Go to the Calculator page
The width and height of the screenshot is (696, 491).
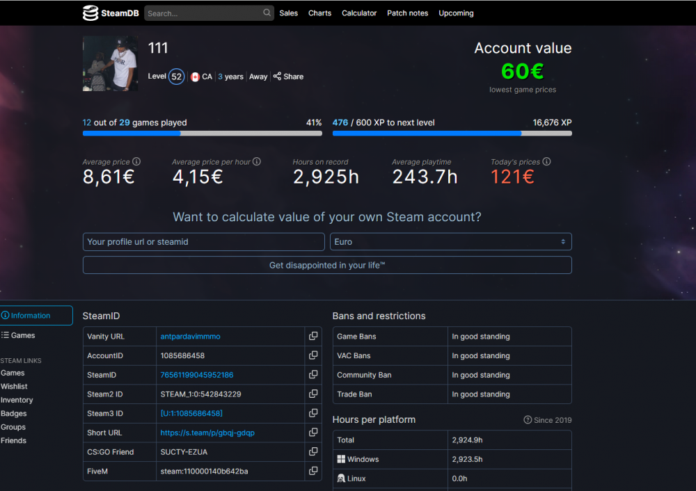[359, 13]
